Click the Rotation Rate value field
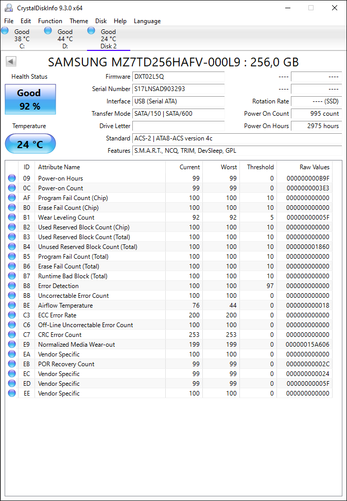Image resolution: width=347 pixels, height=501 pixels. 316,101
